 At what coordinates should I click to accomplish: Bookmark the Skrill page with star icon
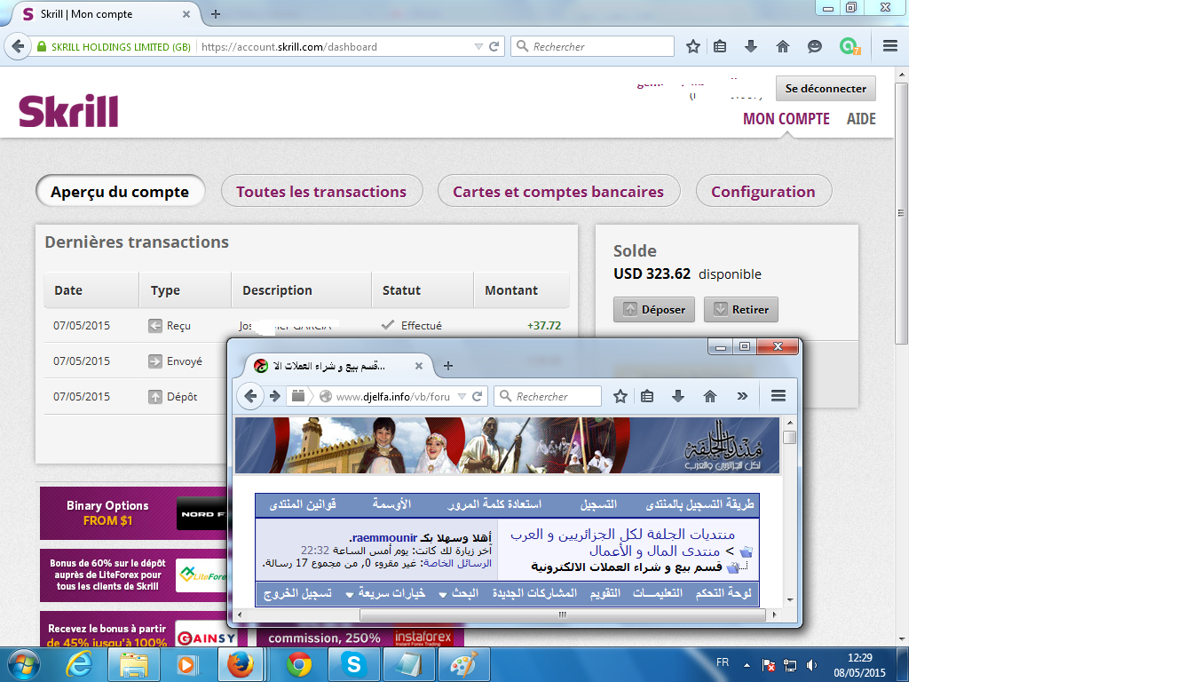693,46
